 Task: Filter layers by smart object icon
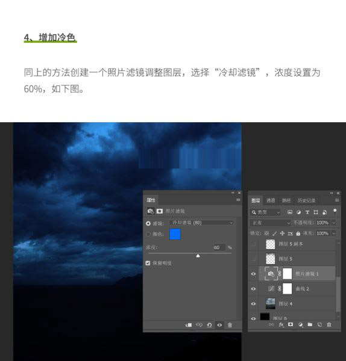324,212
